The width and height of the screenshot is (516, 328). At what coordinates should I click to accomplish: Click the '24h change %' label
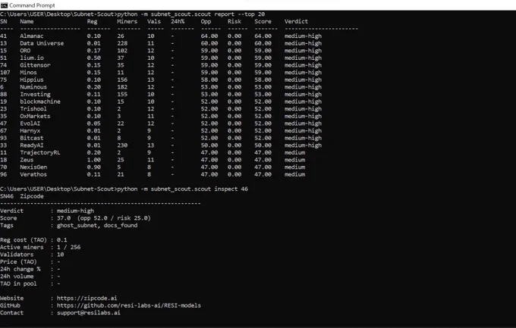point(20,269)
